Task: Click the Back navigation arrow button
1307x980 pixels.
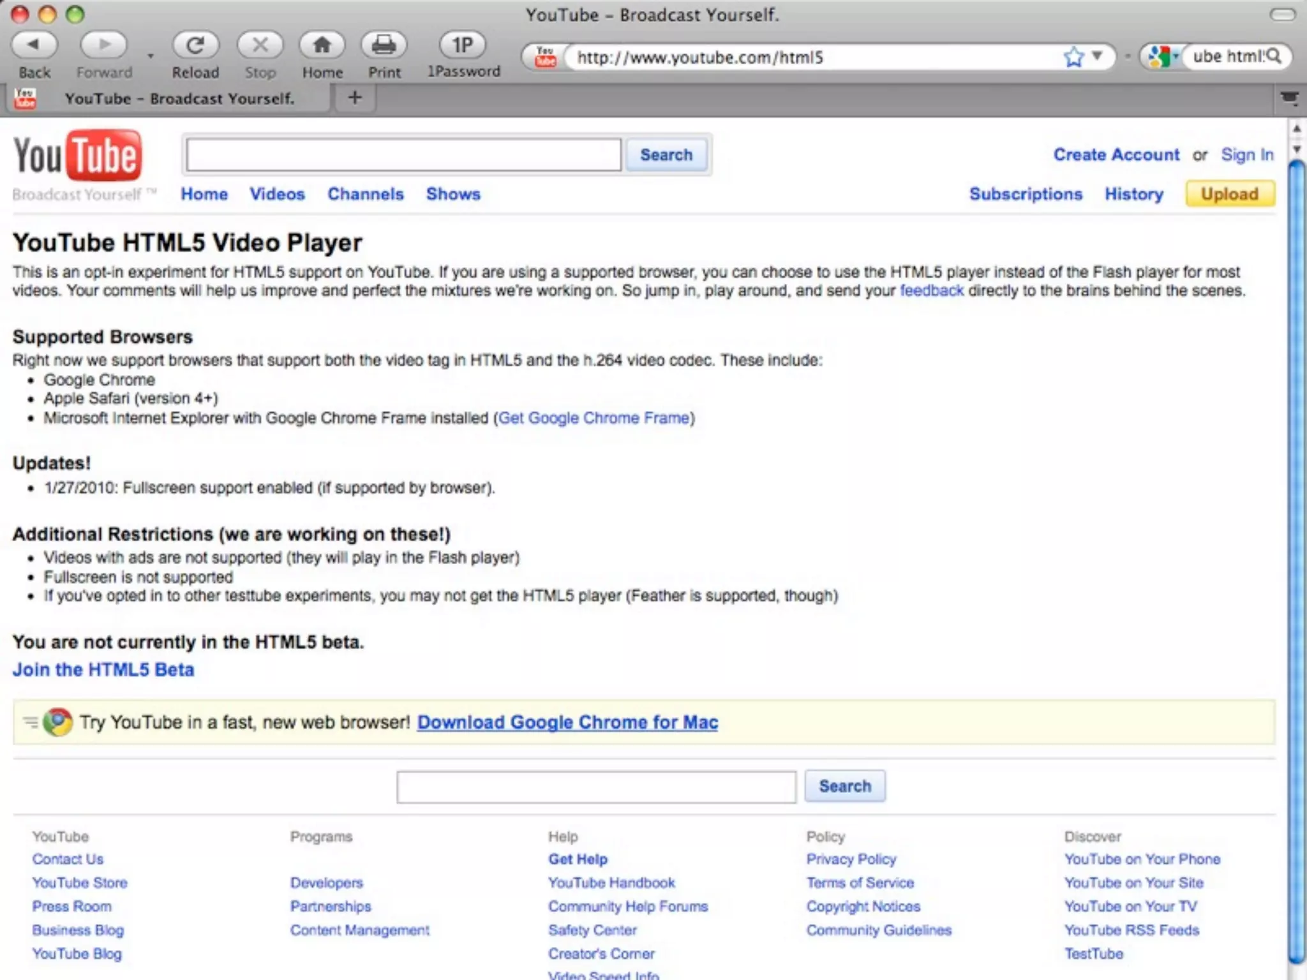Action: (34, 45)
